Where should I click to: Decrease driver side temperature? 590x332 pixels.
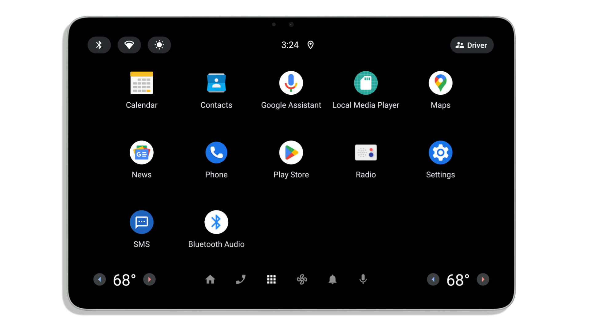click(99, 279)
